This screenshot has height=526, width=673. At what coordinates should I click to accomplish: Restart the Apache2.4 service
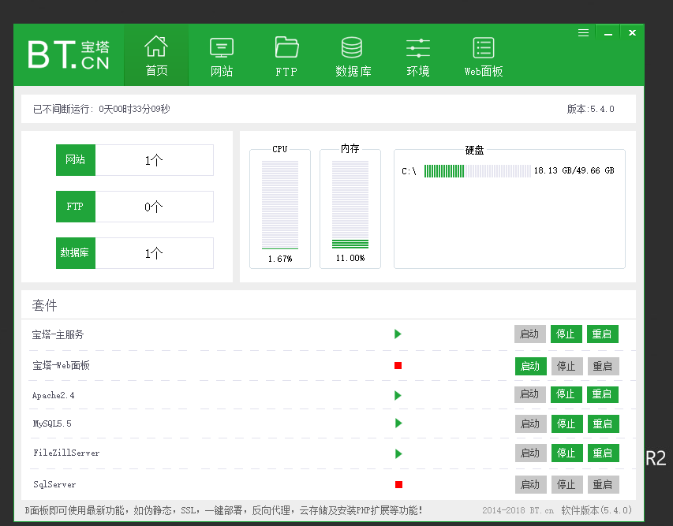point(603,394)
